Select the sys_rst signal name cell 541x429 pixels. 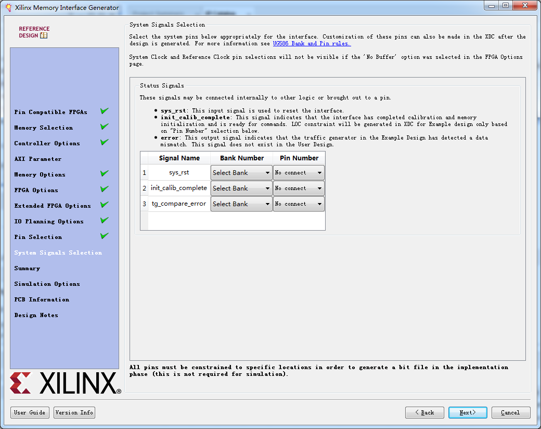pos(179,173)
